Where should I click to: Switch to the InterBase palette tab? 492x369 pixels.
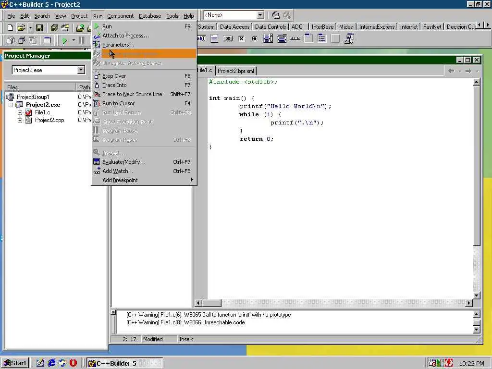pos(322,27)
